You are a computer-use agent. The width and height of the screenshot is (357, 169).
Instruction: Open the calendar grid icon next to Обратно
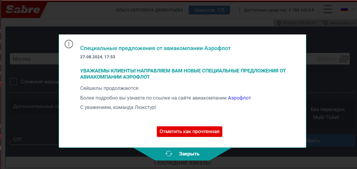tap(344, 59)
